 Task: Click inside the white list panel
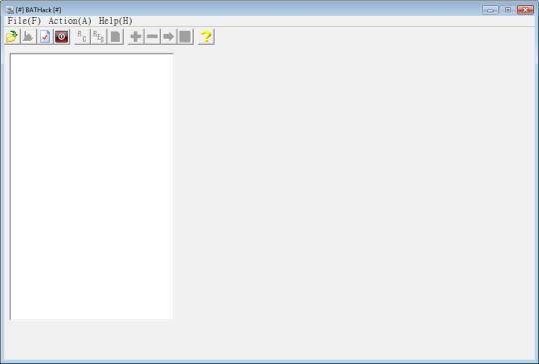[92, 186]
